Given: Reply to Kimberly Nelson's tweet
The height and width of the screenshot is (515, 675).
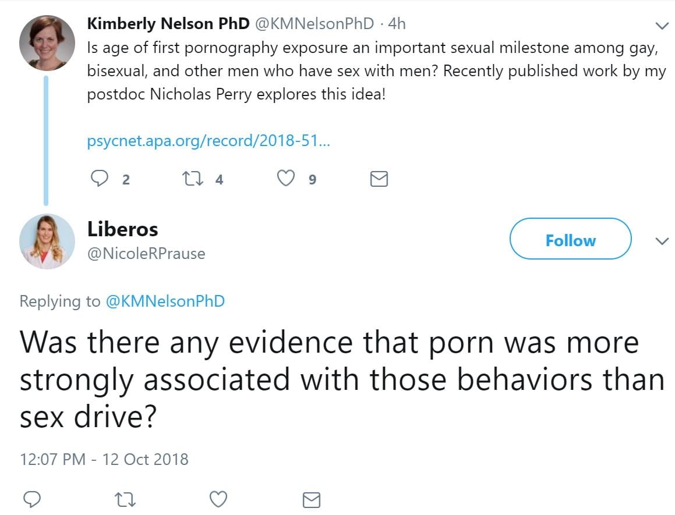Looking at the screenshot, I should (100, 179).
